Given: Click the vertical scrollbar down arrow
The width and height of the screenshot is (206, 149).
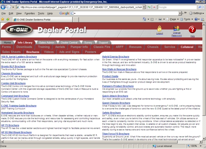Looking at the screenshot, I should tap(204, 138).
